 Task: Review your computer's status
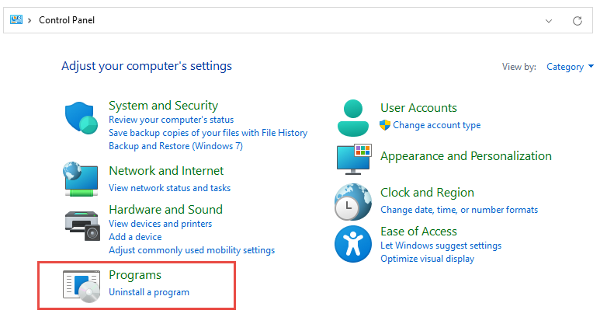[171, 120]
